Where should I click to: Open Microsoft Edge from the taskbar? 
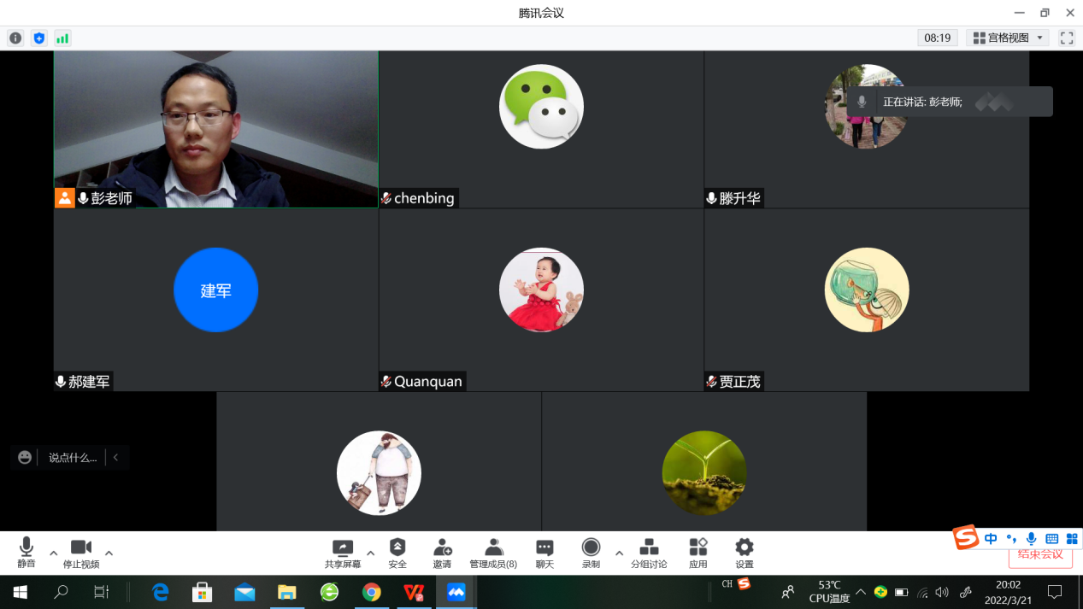point(160,592)
